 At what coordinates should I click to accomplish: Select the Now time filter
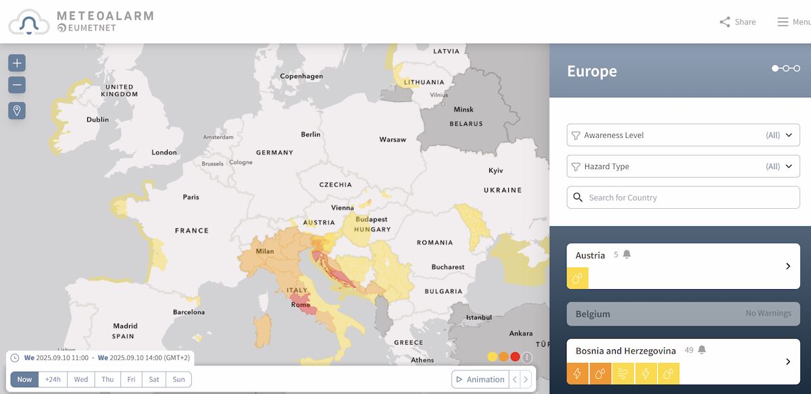pyautogui.click(x=24, y=379)
